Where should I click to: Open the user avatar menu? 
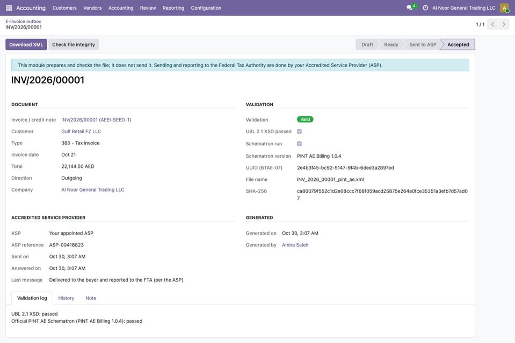[504, 8]
